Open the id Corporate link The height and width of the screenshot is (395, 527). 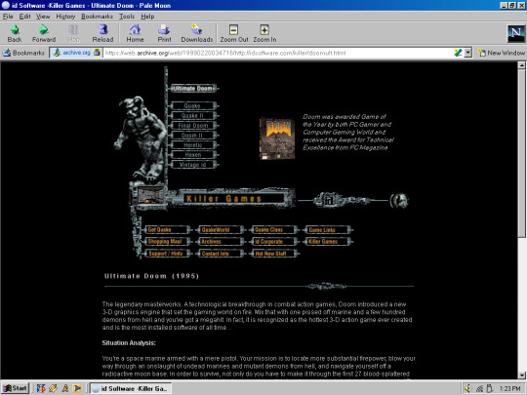pyautogui.click(x=274, y=242)
